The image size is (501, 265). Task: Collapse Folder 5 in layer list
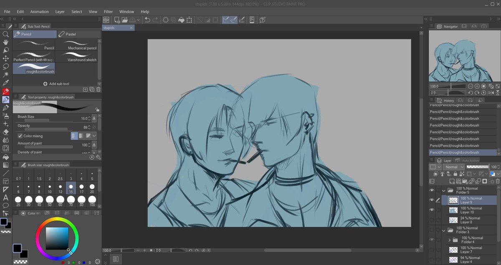444,191
